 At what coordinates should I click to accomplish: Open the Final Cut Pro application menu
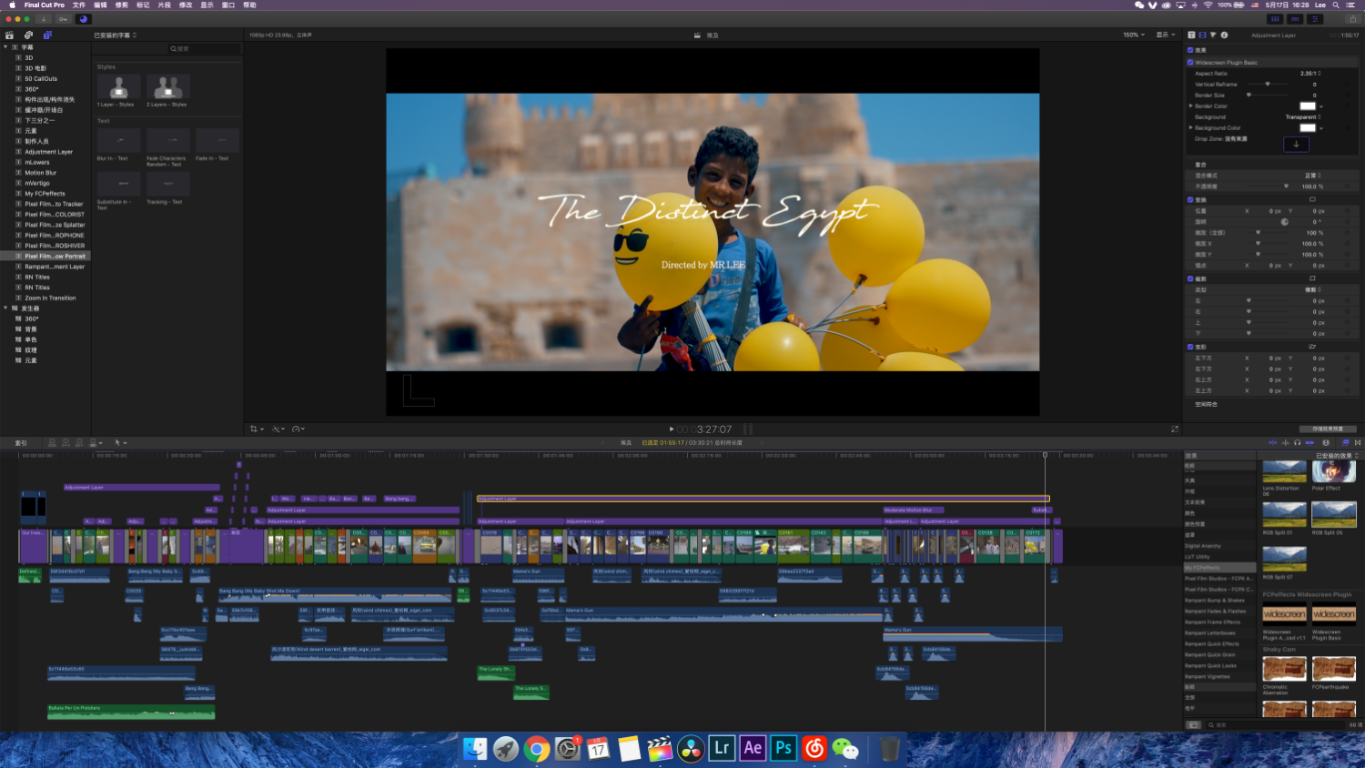(45, 5)
